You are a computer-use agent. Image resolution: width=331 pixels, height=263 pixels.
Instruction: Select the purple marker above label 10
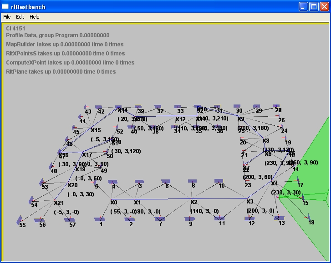[x=219, y=181]
